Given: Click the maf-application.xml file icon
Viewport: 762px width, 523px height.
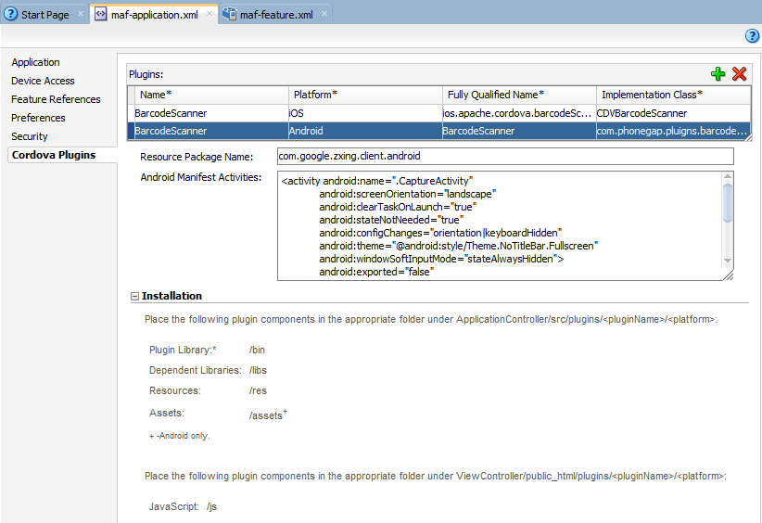Looking at the screenshot, I should tap(101, 14).
